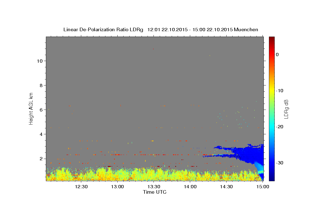326x217 pixels.
Task: Click the 13:00 time tick label
Action: tap(117, 187)
